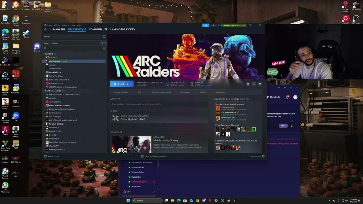Open the game info icon in Steam

254,84
